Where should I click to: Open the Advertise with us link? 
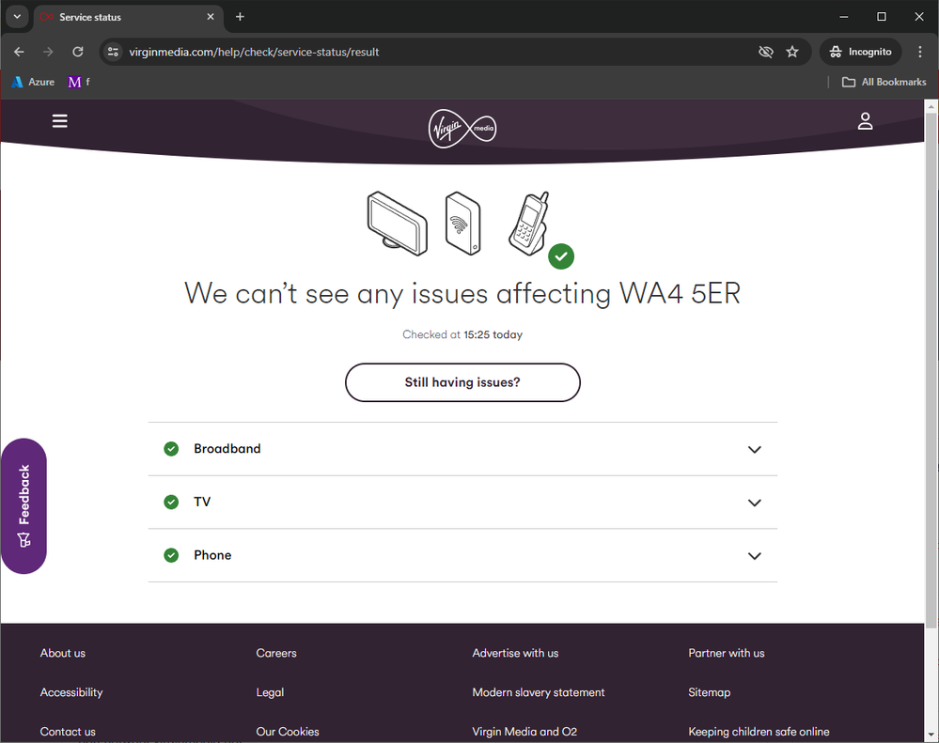click(x=515, y=653)
